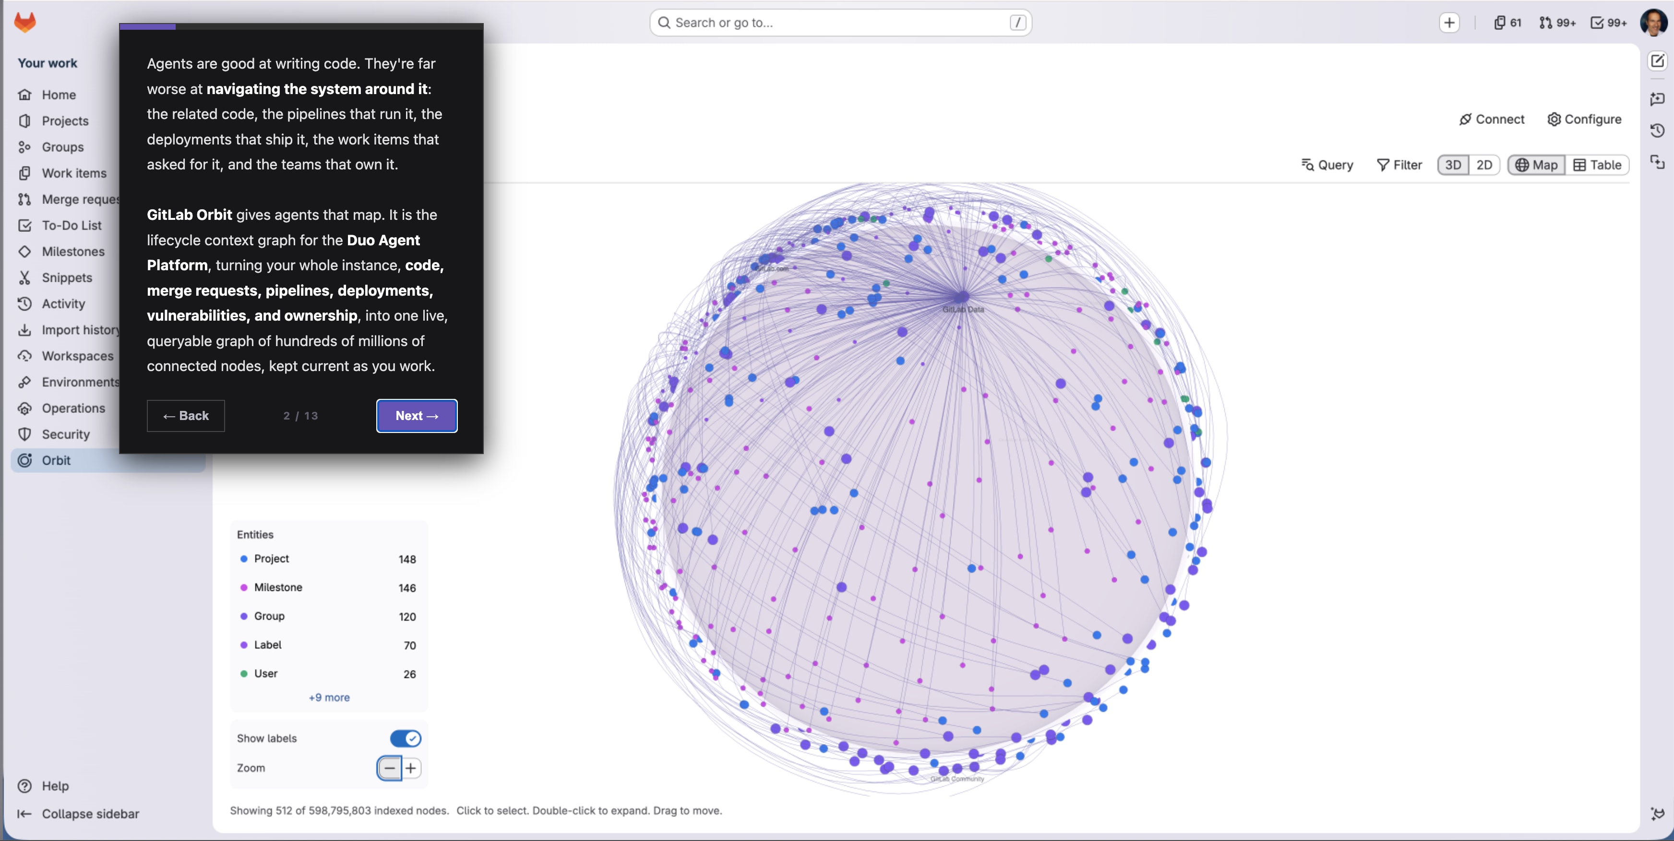Click the Connect button

pos(1492,119)
